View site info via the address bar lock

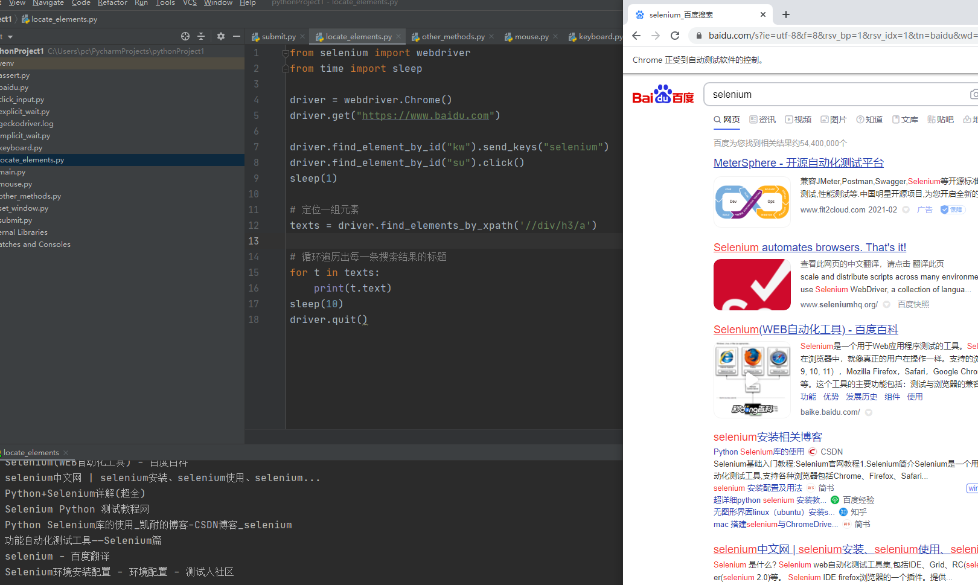click(698, 36)
